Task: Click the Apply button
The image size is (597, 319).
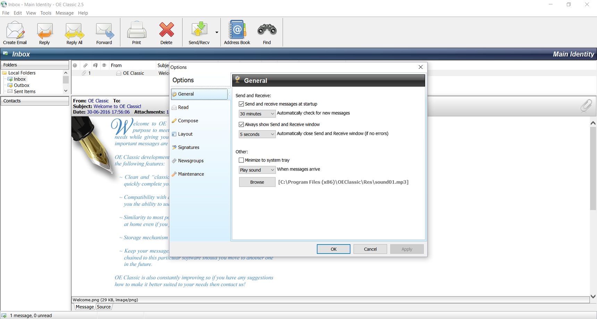Action: (407, 249)
